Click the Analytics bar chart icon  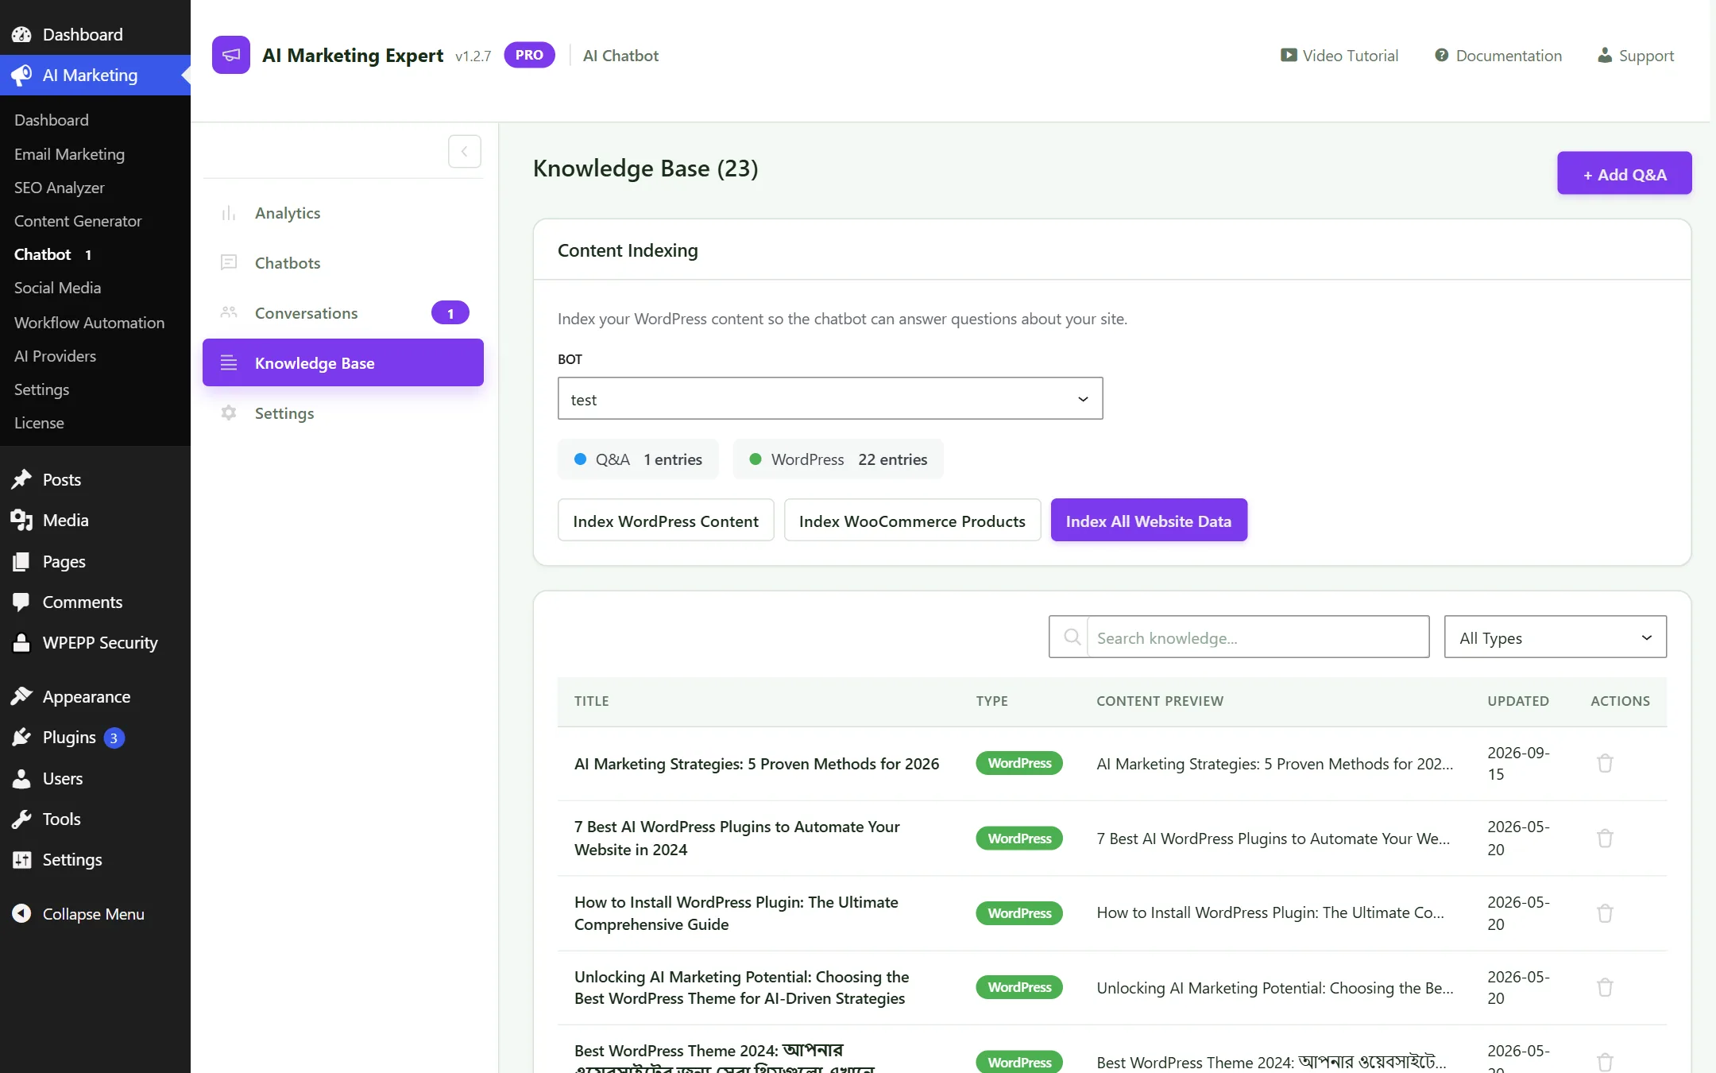tap(229, 213)
